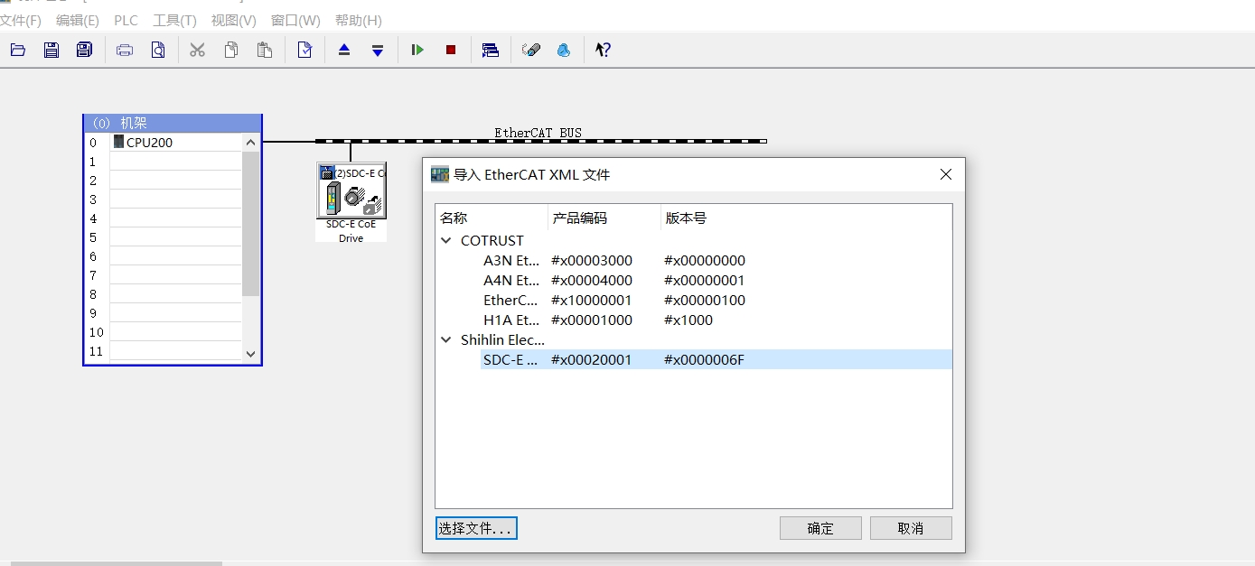Image resolution: width=1255 pixels, height=566 pixels.
Task: Open the PLC menu
Action: [126, 20]
